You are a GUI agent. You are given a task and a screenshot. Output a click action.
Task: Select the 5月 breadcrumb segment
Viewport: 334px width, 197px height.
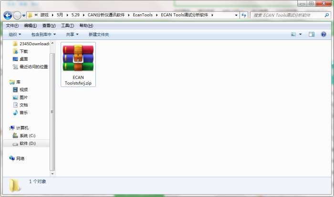coord(60,15)
